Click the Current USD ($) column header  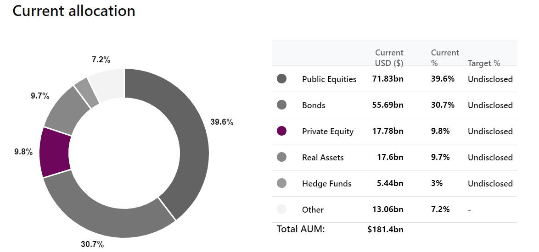point(389,58)
